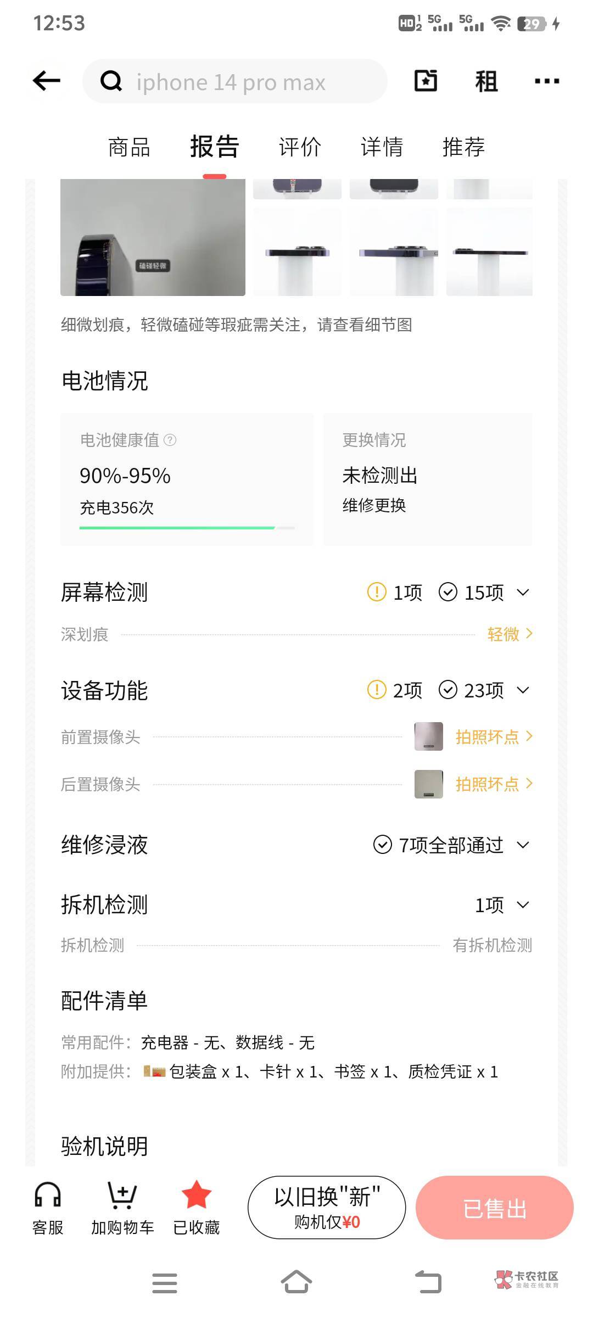593x1318 pixels.
Task: Open front camera 拍照坏点 thumbnail
Action: tap(428, 736)
